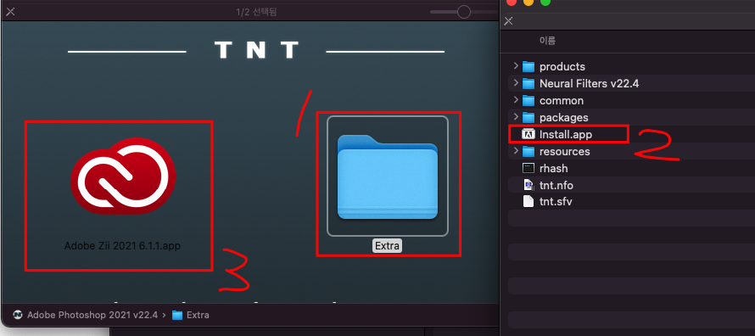Click the products row name
This screenshot has height=336, width=755.
coord(562,66)
